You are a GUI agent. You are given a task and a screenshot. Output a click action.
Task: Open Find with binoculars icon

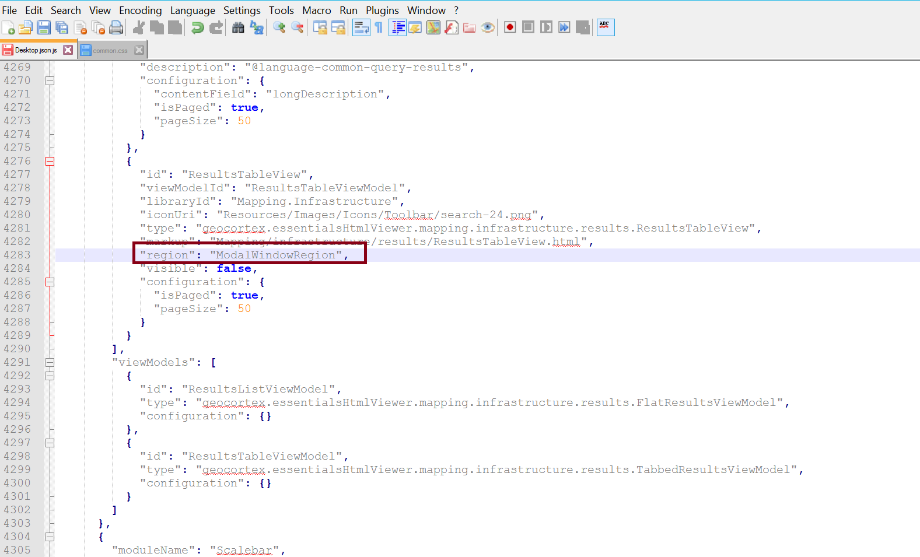click(x=238, y=27)
